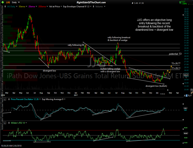Viewport: 193px width, 148px height.
Task: Click the JJG ticker symbol field
Action: 8,2
